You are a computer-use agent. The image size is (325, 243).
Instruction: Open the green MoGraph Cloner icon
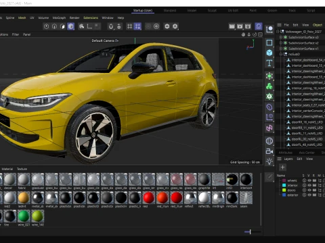point(269,86)
